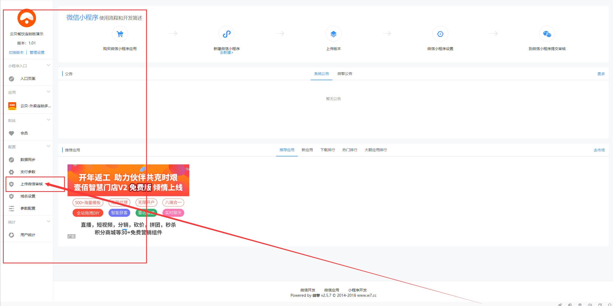613x306 pixels.
Task: Click the 暂无公告 placeholder text
Action: [x=333, y=99]
